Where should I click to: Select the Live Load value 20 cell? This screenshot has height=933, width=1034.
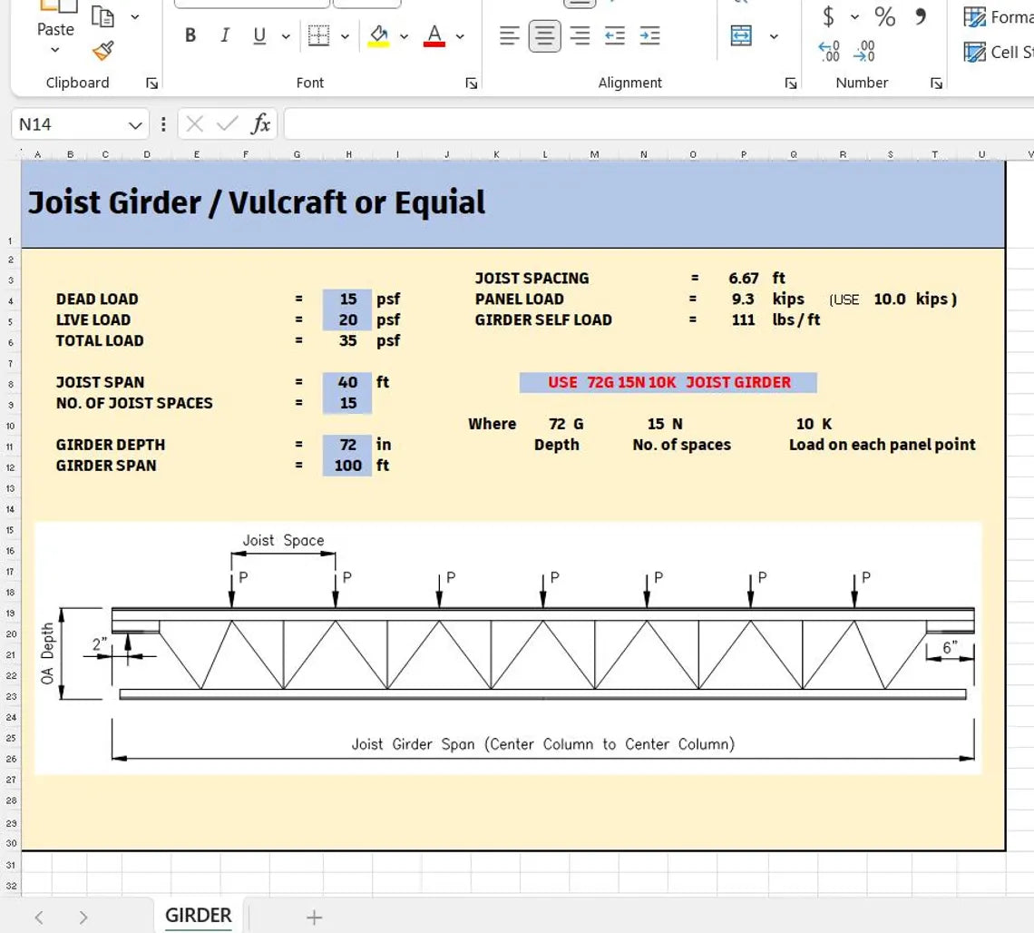click(347, 320)
